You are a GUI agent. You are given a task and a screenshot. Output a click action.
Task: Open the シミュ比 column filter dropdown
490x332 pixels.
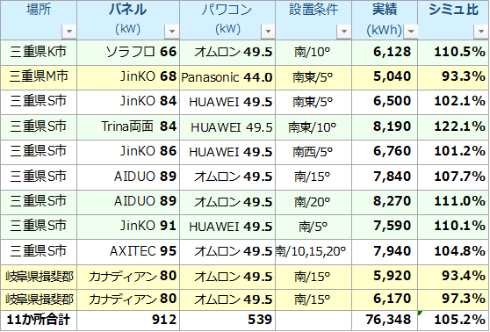coord(481,32)
